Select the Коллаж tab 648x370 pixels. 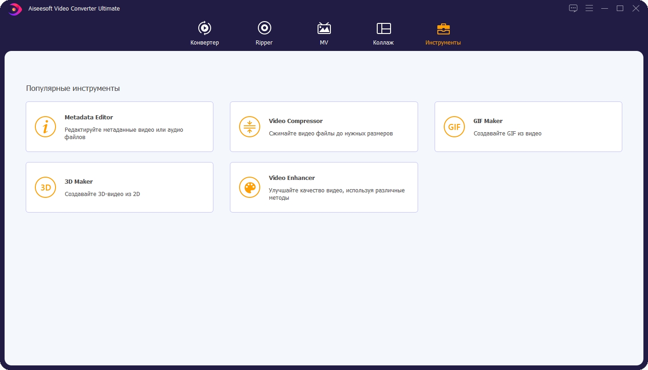coord(383,34)
